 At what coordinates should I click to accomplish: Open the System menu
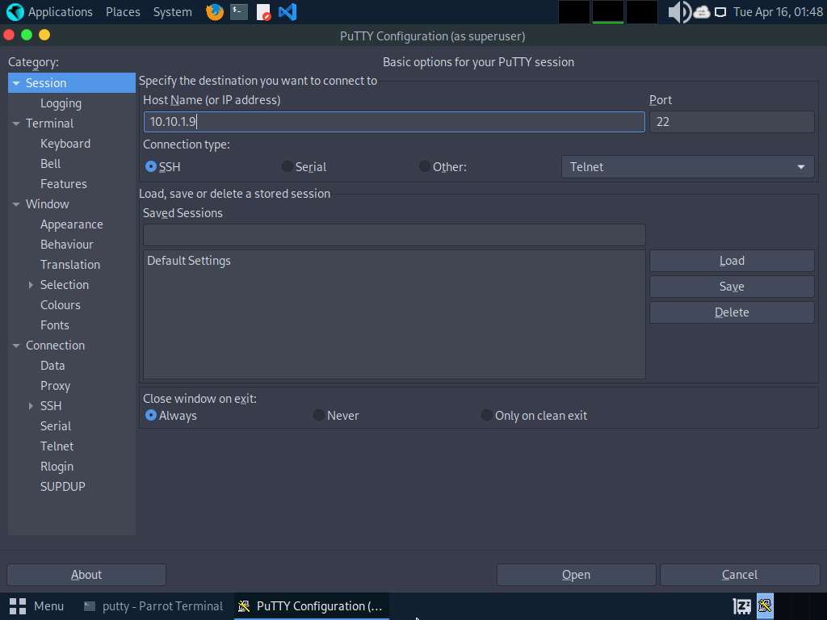coord(171,11)
